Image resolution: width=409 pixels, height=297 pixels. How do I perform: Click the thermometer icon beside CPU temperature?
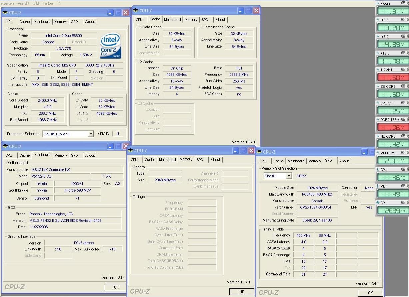click(x=378, y=170)
